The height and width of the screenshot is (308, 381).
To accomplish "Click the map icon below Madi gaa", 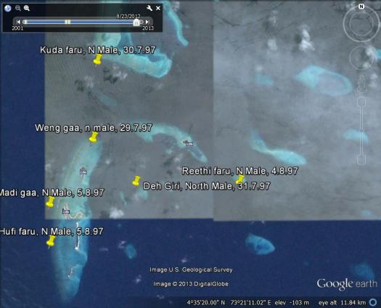I will [66, 211].
